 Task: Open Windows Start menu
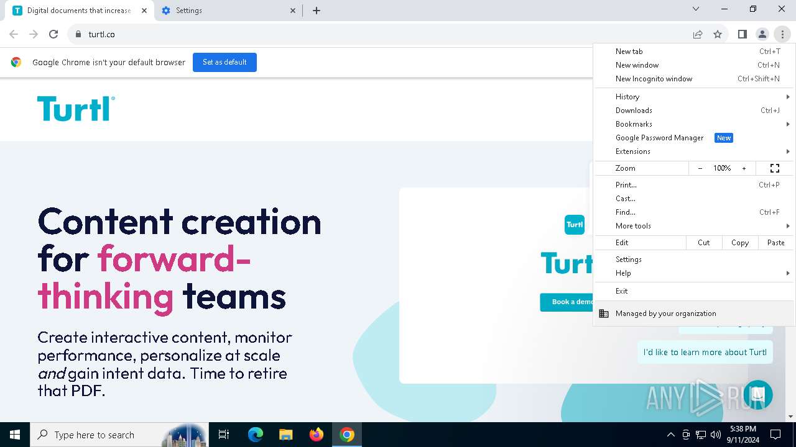(15, 435)
